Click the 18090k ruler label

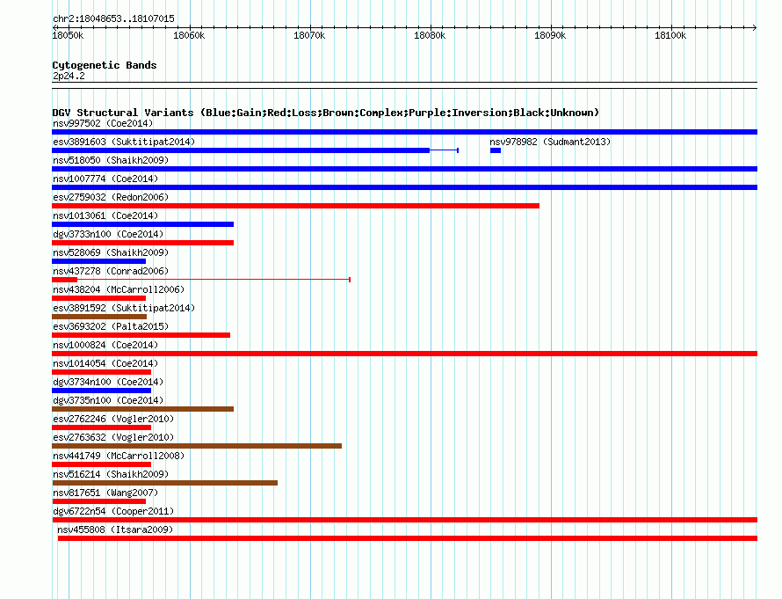point(550,35)
